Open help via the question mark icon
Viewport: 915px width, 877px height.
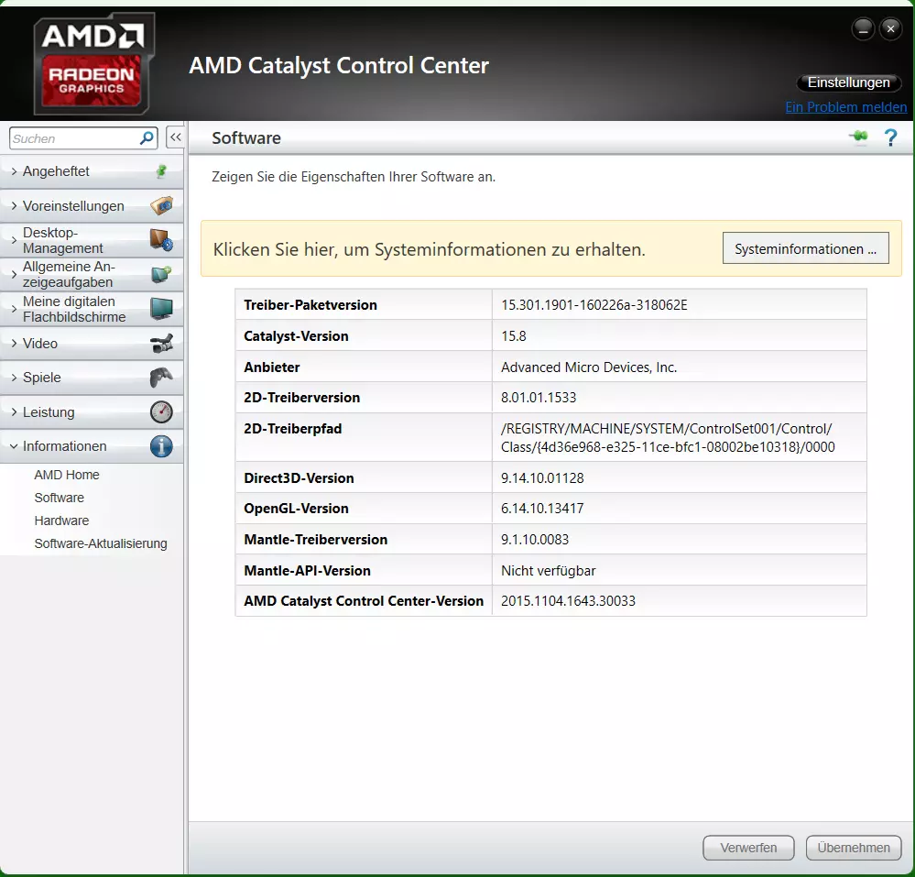[x=890, y=137]
